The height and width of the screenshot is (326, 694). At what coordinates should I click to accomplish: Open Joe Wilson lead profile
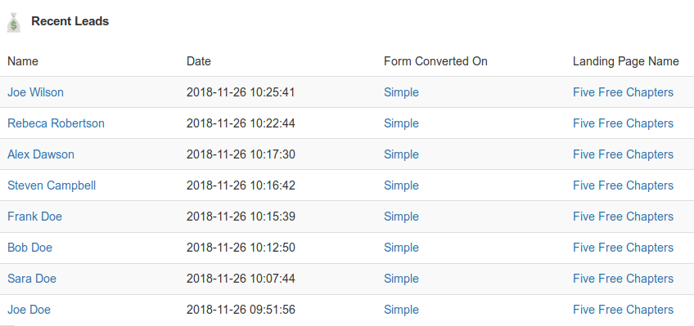(x=35, y=92)
